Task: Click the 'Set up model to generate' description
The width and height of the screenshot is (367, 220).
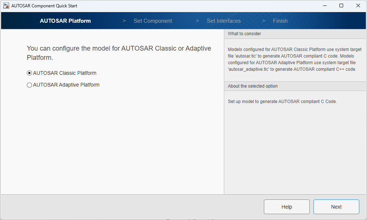Action: (282, 102)
